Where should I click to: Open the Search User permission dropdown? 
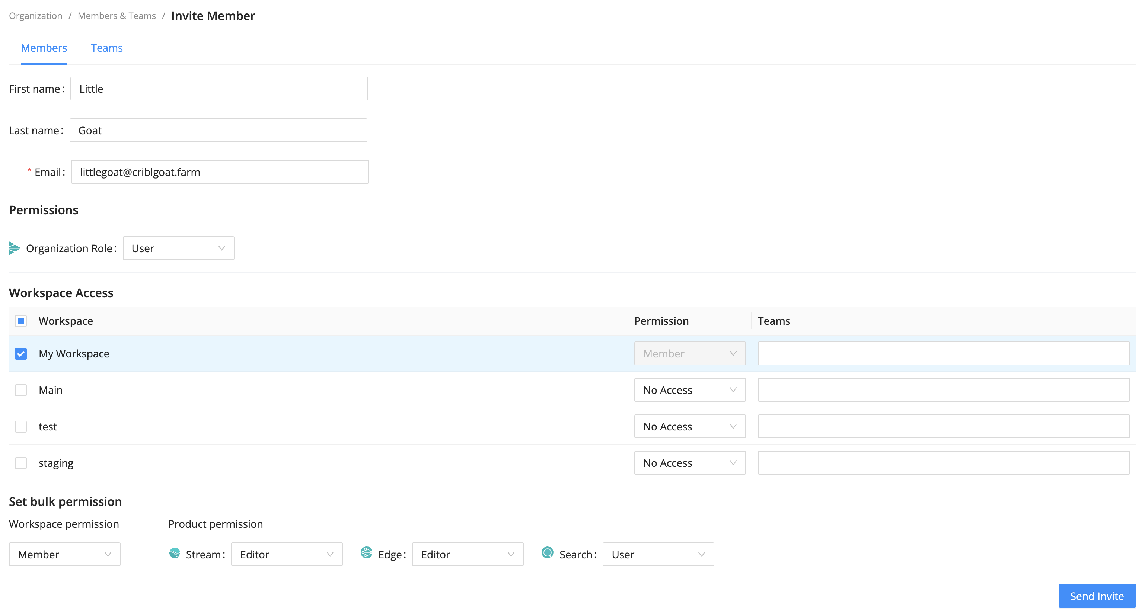(658, 554)
